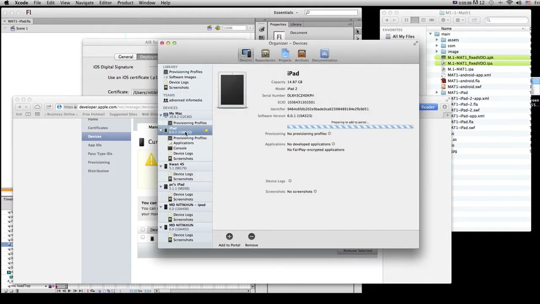The image size is (540, 304).
Task: Switch to the General tab in AIR settings
Action: (x=125, y=57)
